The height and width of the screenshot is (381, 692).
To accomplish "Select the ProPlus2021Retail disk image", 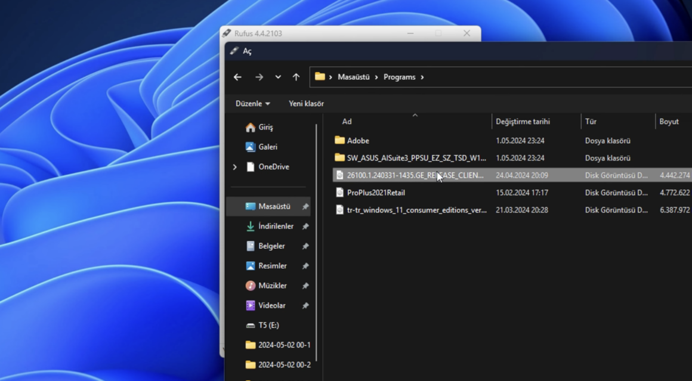I will [376, 193].
